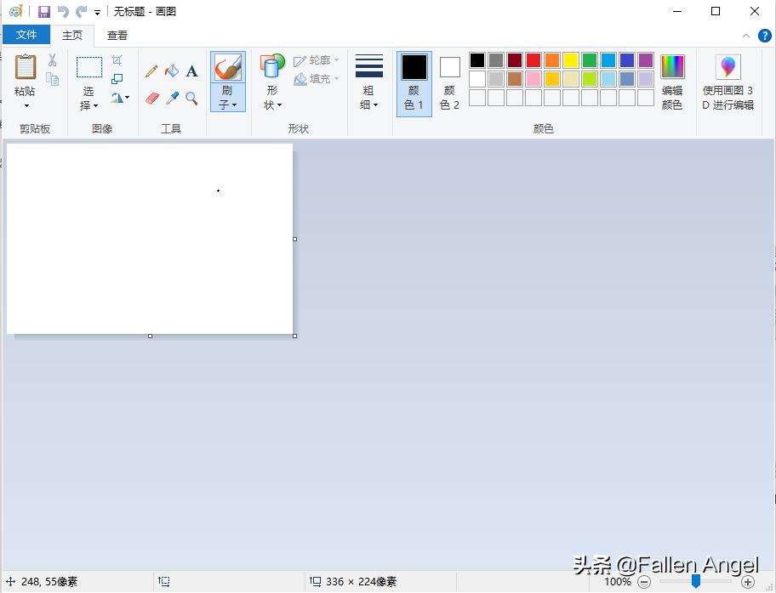
Task: Open the 文件 (File) menu
Action: (x=26, y=35)
